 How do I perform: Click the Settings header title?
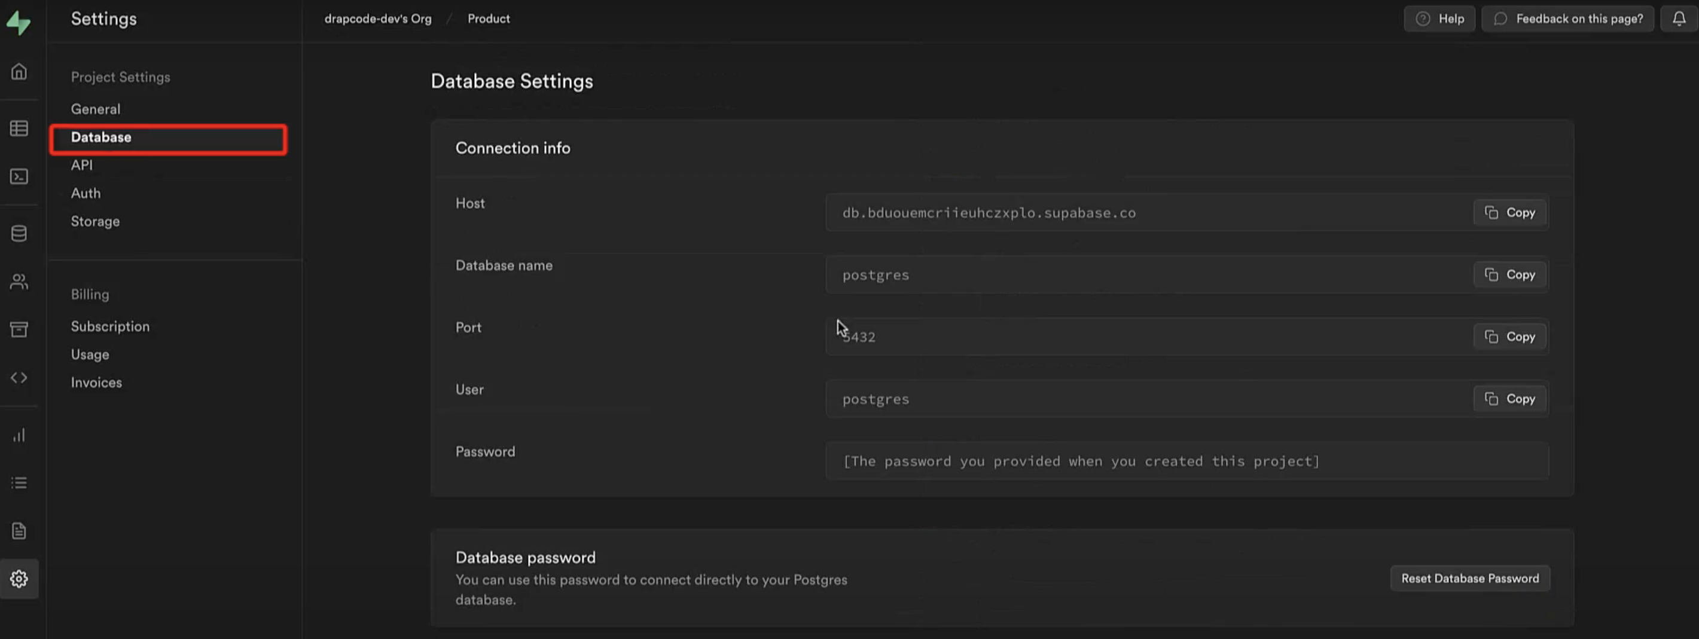pos(103,19)
